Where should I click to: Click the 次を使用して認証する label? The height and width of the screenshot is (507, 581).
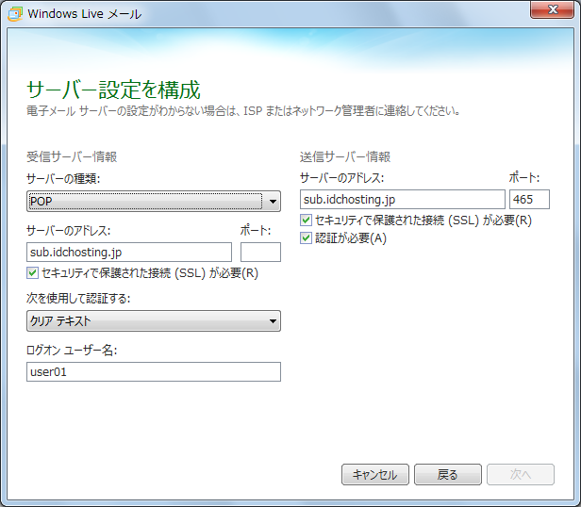pyautogui.click(x=78, y=298)
